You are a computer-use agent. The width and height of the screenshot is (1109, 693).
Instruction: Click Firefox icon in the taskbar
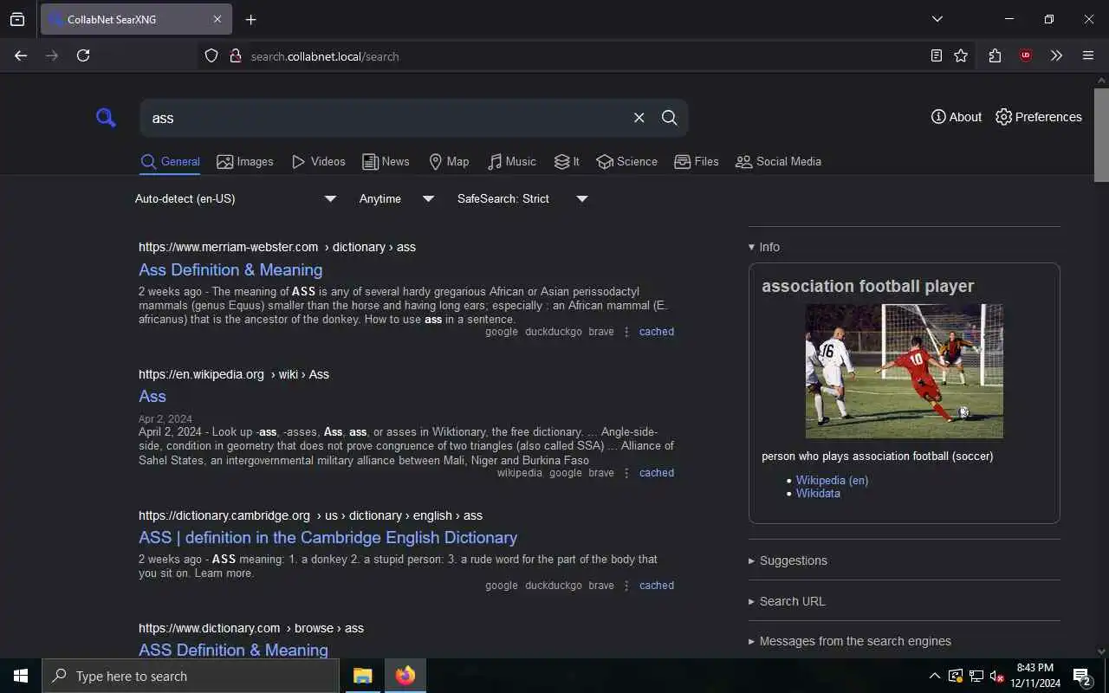coord(405,676)
